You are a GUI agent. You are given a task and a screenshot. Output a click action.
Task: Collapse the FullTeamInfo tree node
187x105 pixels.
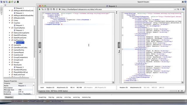pyautogui.click(x=10, y=40)
